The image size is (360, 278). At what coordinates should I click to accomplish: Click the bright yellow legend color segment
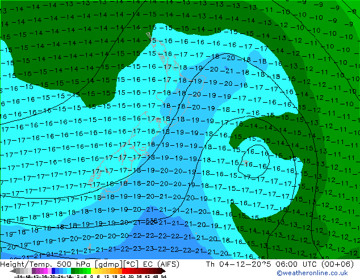(x=93, y=271)
